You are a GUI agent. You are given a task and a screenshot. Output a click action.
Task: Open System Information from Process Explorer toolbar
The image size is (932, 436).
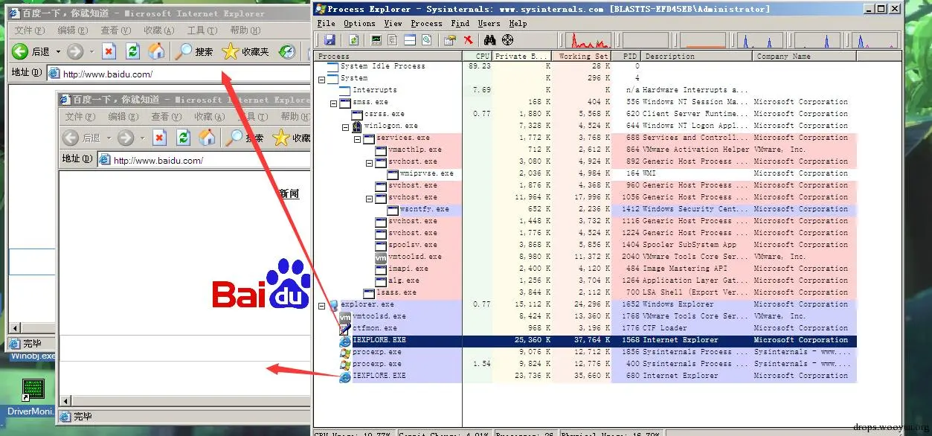pos(376,40)
